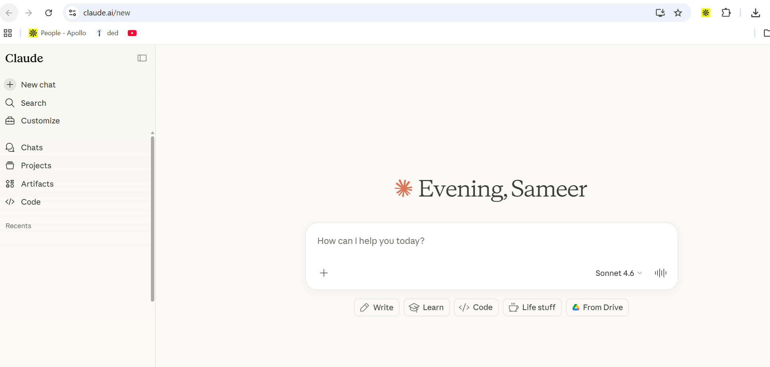Click the Chats bubble icon

point(10,147)
